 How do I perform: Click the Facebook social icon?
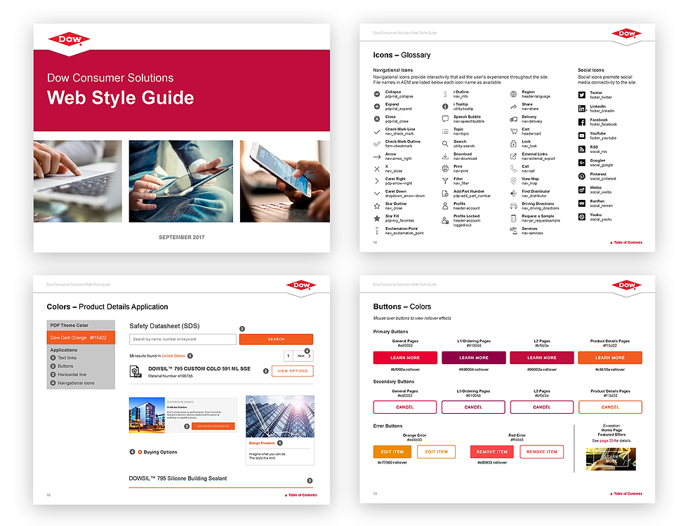click(582, 122)
